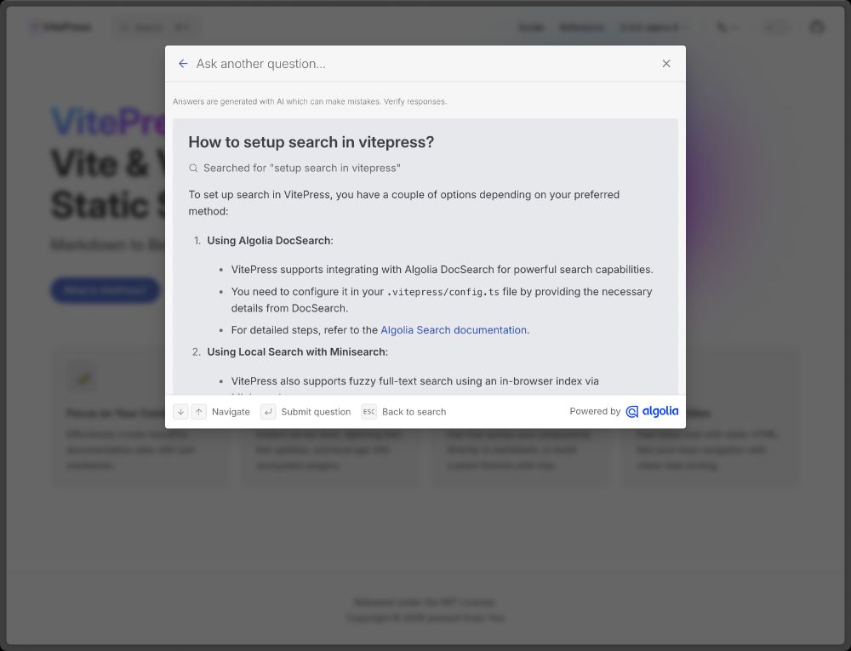Screen dimensions: 851x651
Task: Click the ESC key icon beside Back to search
Action: pos(369,412)
